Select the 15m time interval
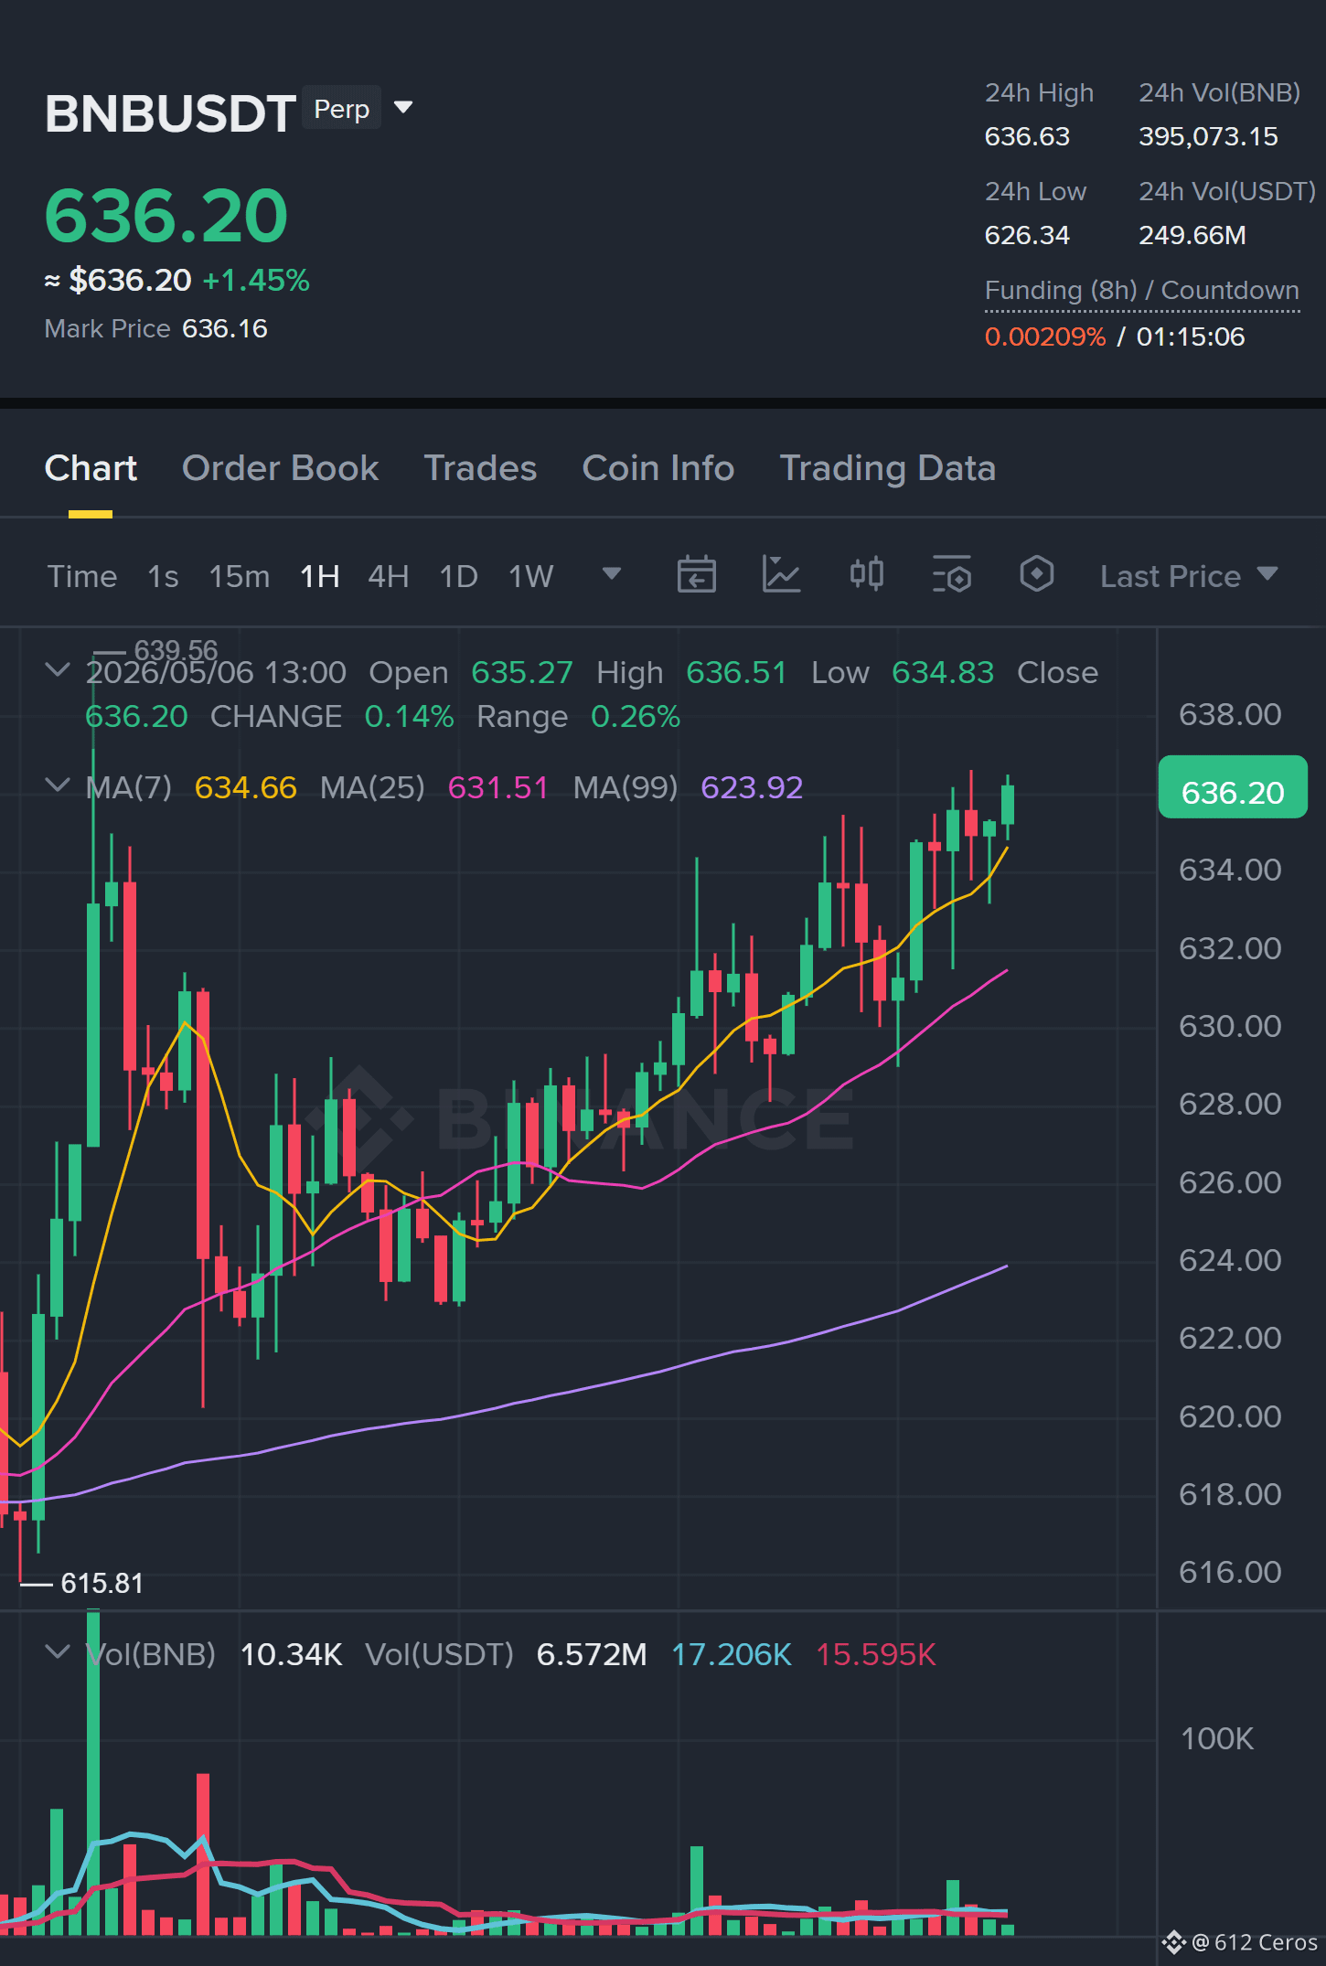Viewport: 1326px width, 1966px height. [x=239, y=576]
